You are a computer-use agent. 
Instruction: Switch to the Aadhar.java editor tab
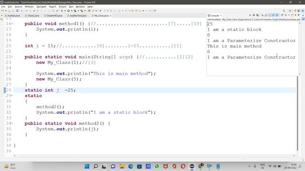(x=13, y=16)
